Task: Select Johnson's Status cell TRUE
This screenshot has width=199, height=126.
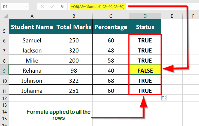Action: click(145, 80)
